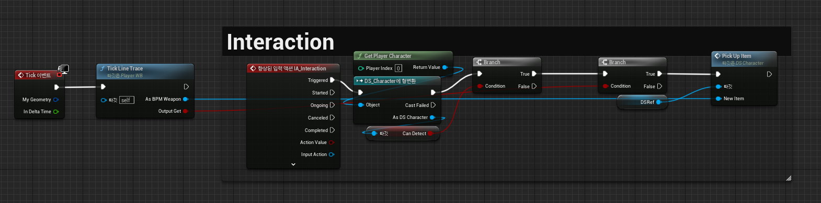The image size is (821, 203).
Task: Click the monitor icon above Tick event
Action: [64, 69]
